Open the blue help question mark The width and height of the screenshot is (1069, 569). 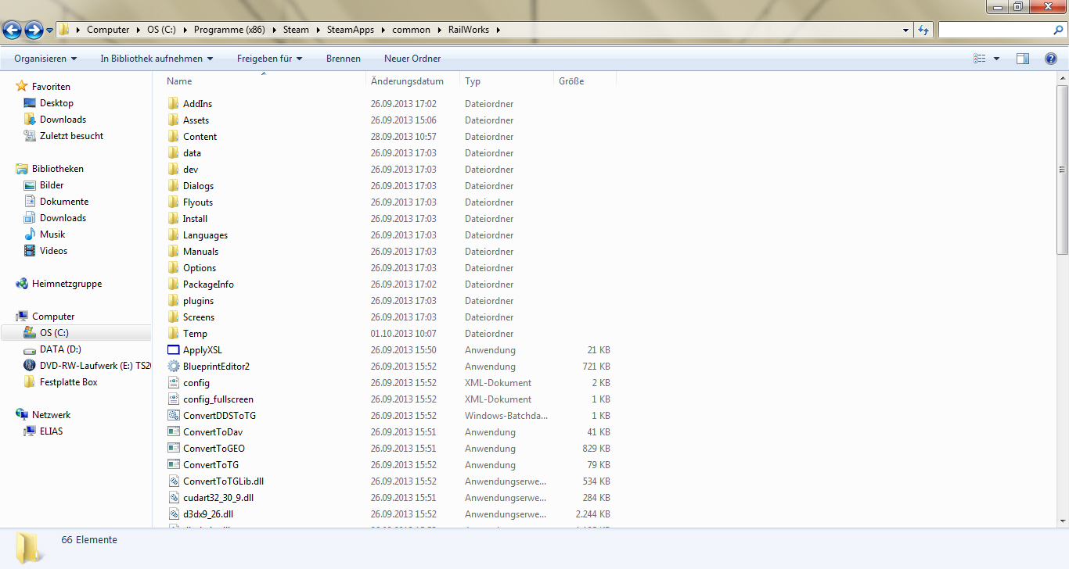tap(1051, 59)
